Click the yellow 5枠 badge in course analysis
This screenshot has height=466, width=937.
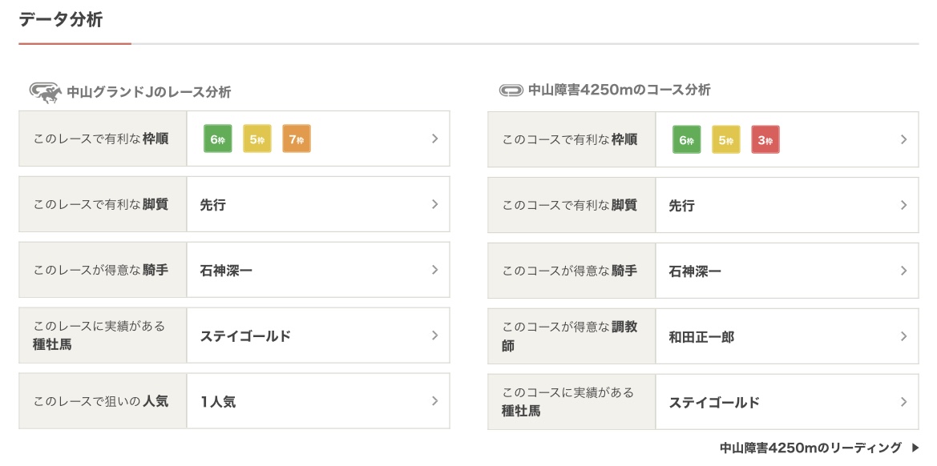point(726,139)
